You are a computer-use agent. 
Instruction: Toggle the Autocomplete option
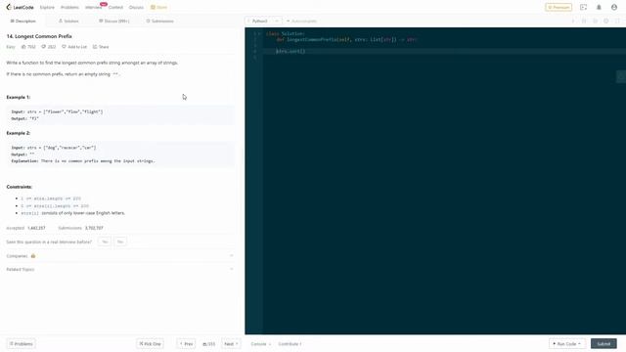301,21
